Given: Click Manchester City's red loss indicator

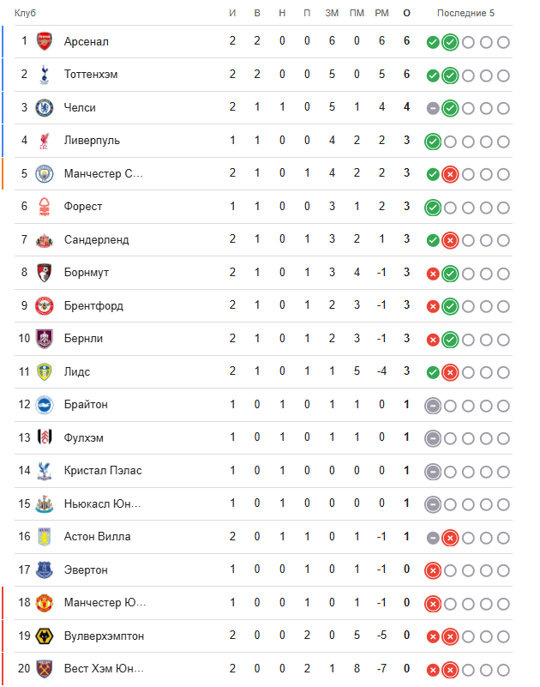Looking at the screenshot, I should (x=450, y=174).
